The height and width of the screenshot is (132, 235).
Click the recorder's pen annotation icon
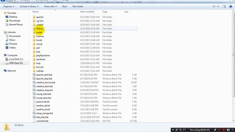coord(215,130)
